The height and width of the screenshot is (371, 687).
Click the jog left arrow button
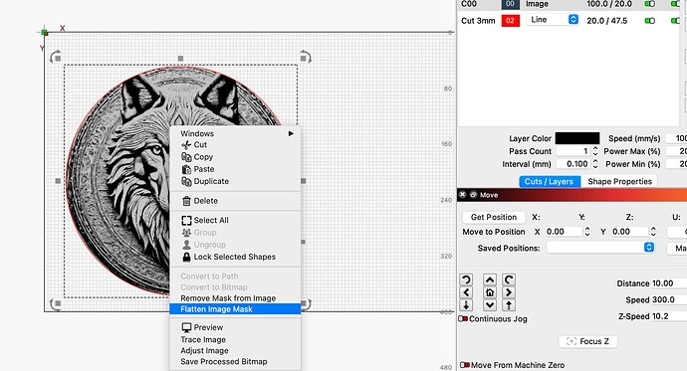pyautogui.click(x=466, y=292)
